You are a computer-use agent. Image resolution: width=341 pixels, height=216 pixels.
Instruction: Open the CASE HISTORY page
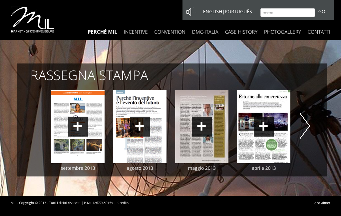pyautogui.click(x=241, y=32)
